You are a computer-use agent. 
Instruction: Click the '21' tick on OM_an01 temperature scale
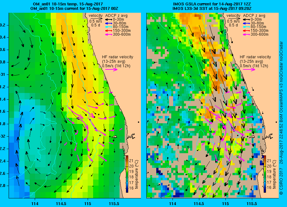click(131, 161)
